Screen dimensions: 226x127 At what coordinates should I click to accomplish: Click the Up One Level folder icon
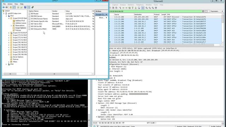click(11, 7)
